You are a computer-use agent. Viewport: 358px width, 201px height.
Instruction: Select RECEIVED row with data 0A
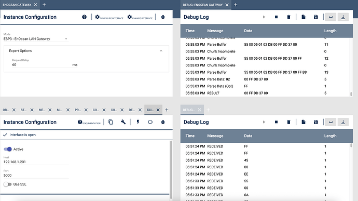[265, 195]
